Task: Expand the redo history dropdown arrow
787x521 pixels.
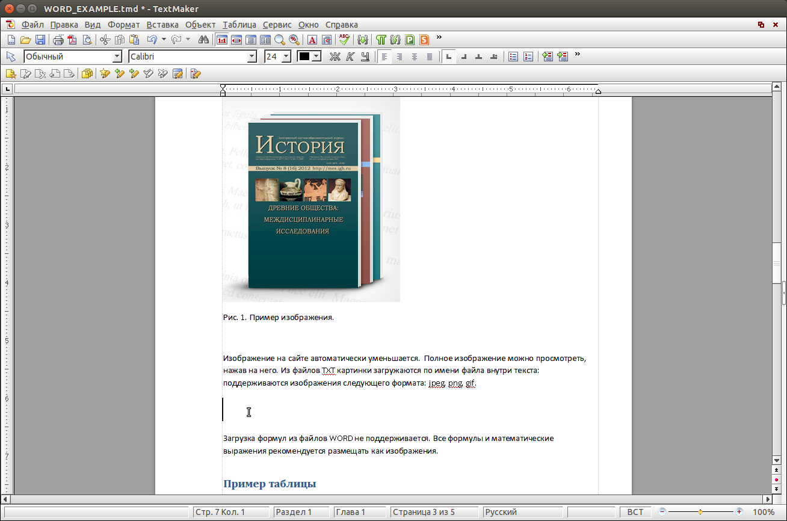Action: pos(188,40)
